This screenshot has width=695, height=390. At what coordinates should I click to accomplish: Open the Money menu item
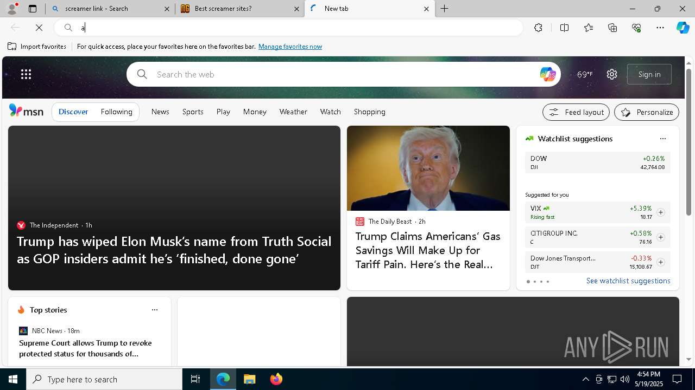255,112
